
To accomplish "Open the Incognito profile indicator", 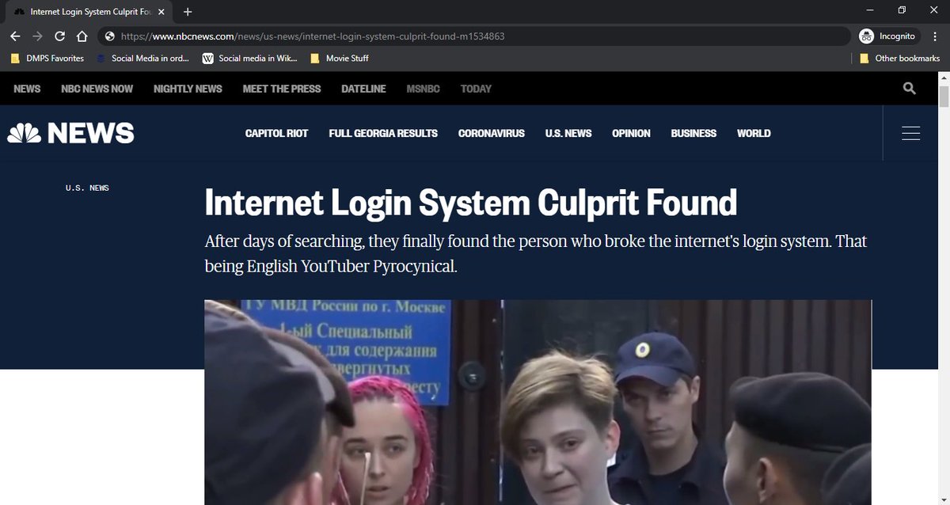I will 888,36.
